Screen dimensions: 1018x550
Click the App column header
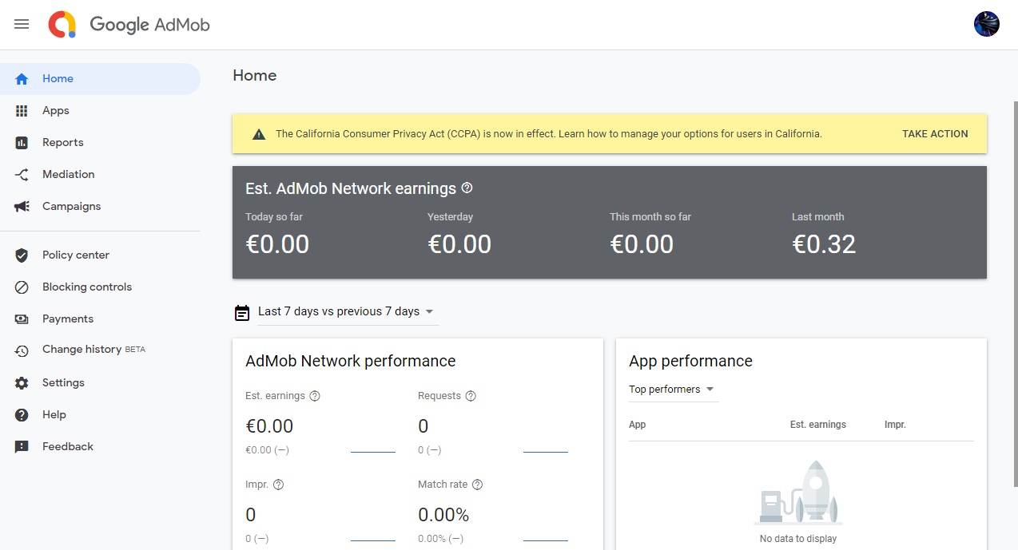click(x=638, y=425)
